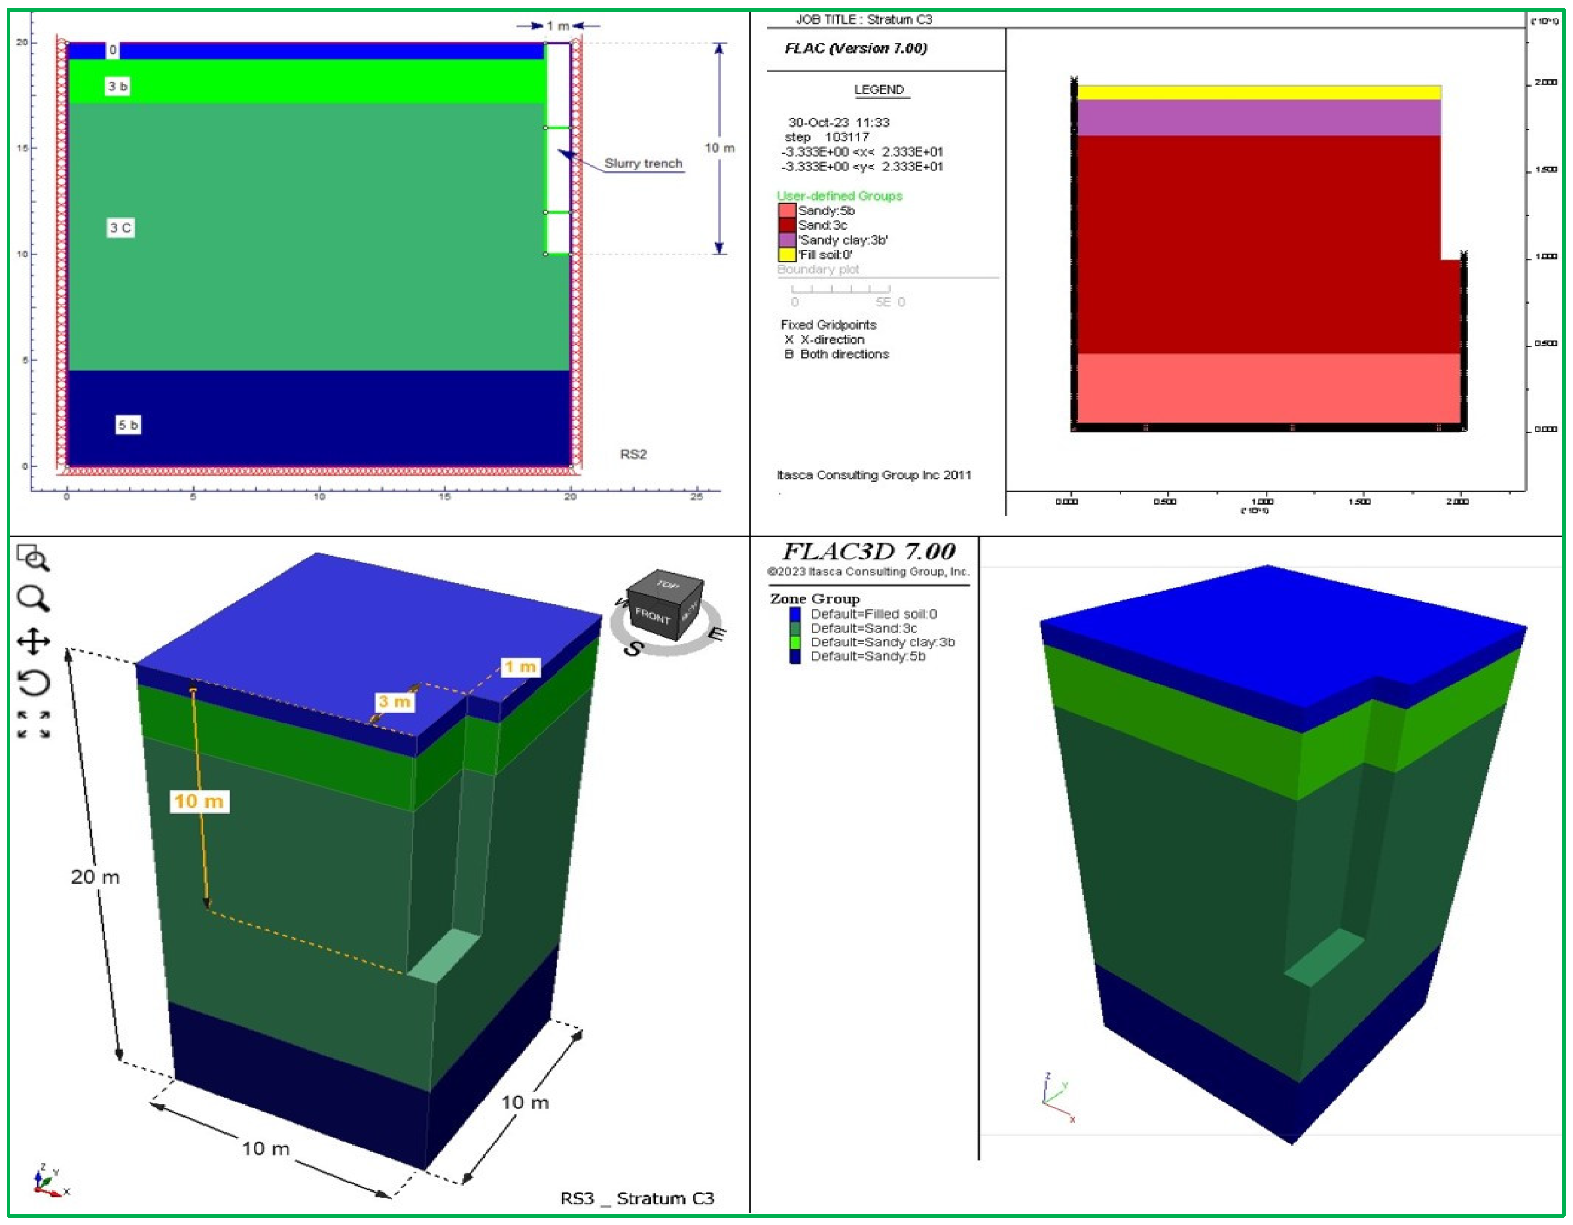This screenshot has width=1573, height=1225.
Task: Click the 5 b layer label
Action: (x=128, y=425)
